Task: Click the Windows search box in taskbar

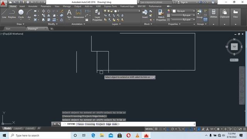Action: click(40, 136)
